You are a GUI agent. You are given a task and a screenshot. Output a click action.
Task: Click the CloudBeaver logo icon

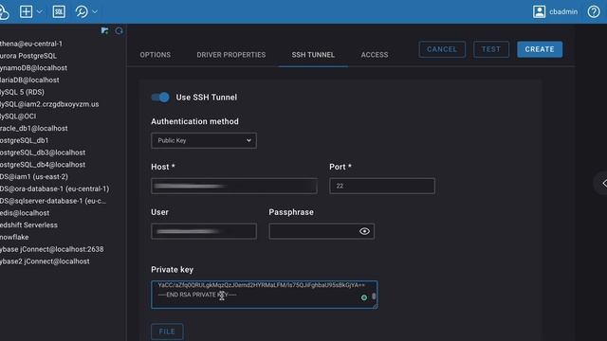[4, 11]
